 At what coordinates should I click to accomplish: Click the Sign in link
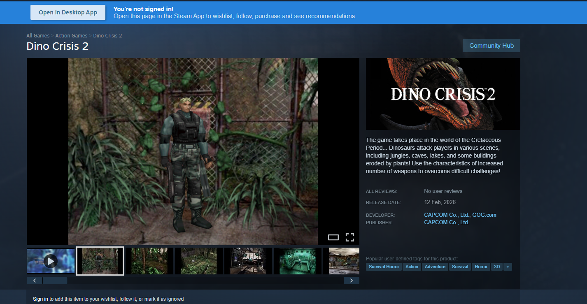tap(40, 299)
